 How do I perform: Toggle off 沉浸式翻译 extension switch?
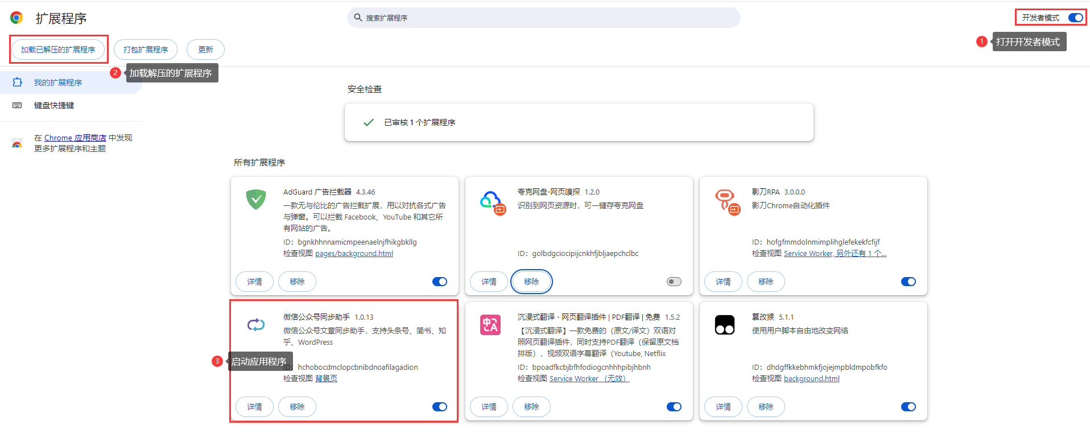(674, 407)
